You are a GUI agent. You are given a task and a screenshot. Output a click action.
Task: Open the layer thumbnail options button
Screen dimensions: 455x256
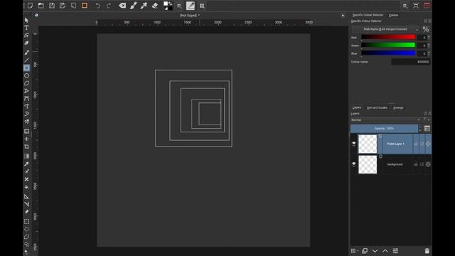(427, 129)
